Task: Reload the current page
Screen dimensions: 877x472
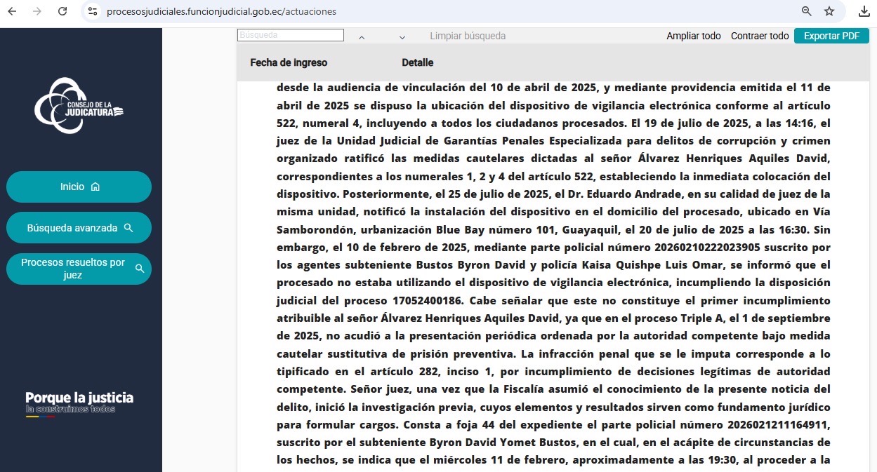Action: 62,11
